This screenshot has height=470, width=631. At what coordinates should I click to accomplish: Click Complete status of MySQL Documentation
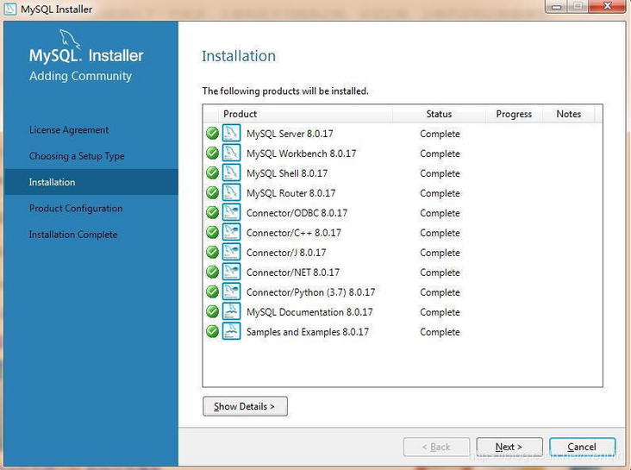point(440,311)
